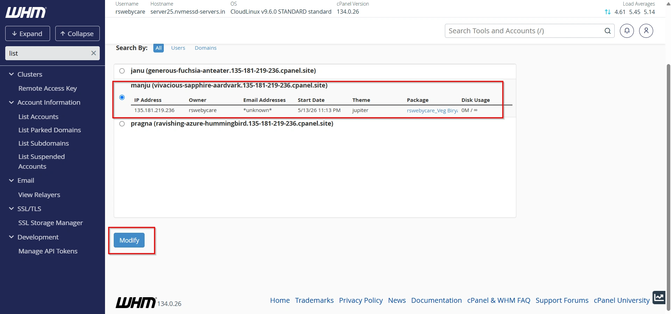Click the Modify button

point(129,240)
